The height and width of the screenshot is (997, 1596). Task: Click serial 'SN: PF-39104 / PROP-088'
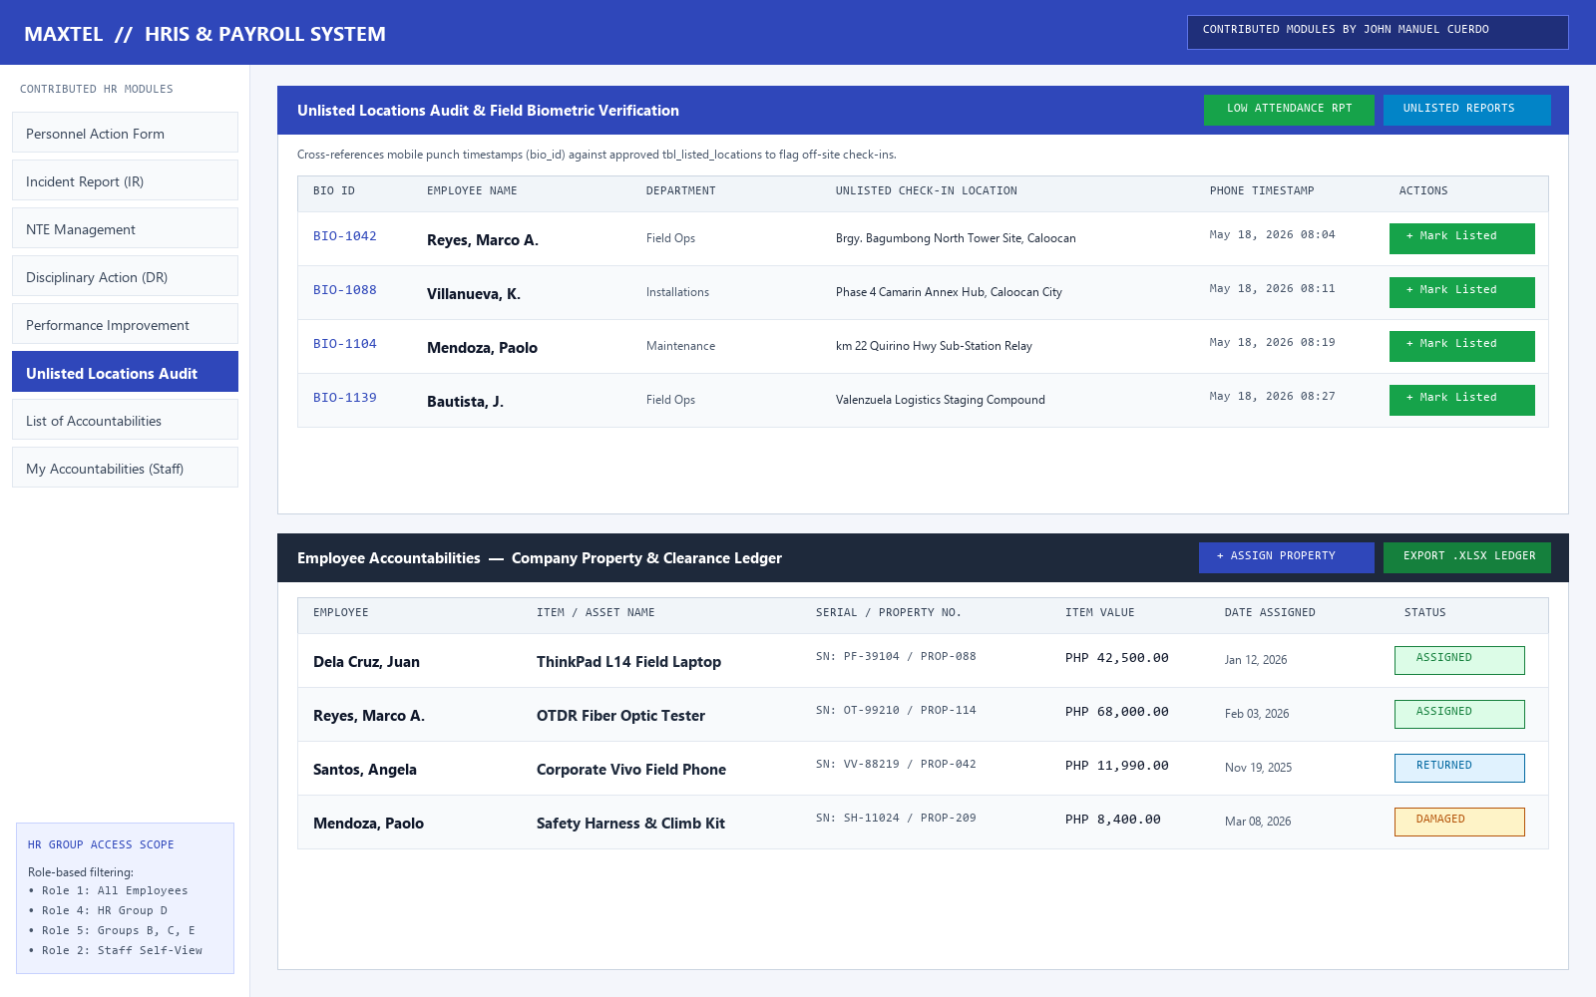[896, 657]
